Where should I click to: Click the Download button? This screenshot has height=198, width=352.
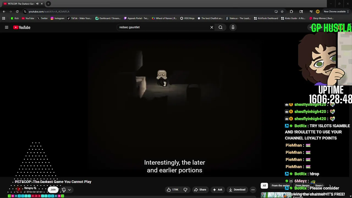pos(237,189)
